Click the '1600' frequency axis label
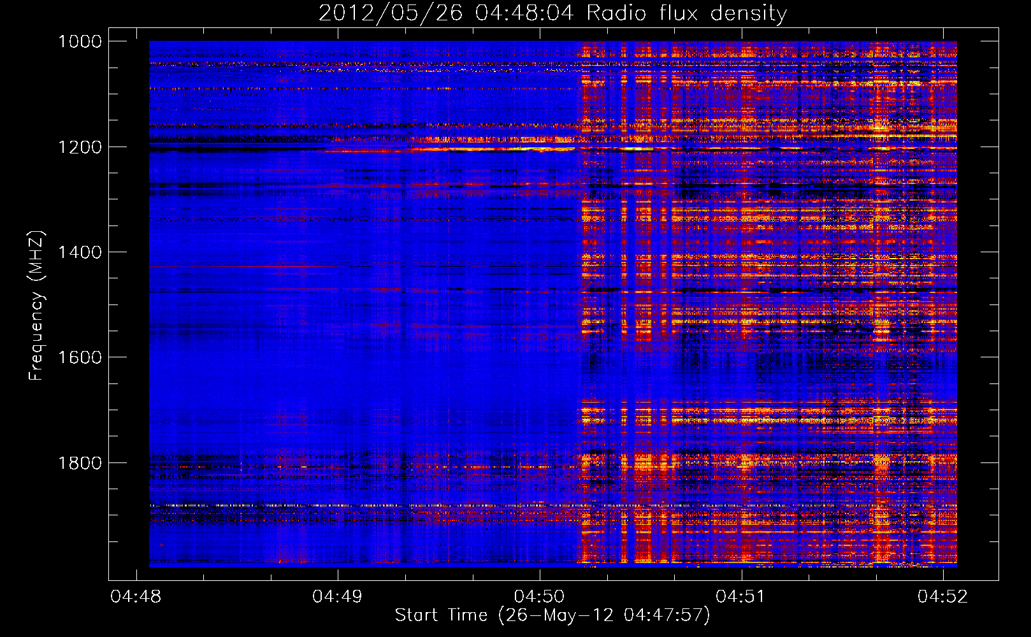 pyautogui.click(x=80, y=357)
